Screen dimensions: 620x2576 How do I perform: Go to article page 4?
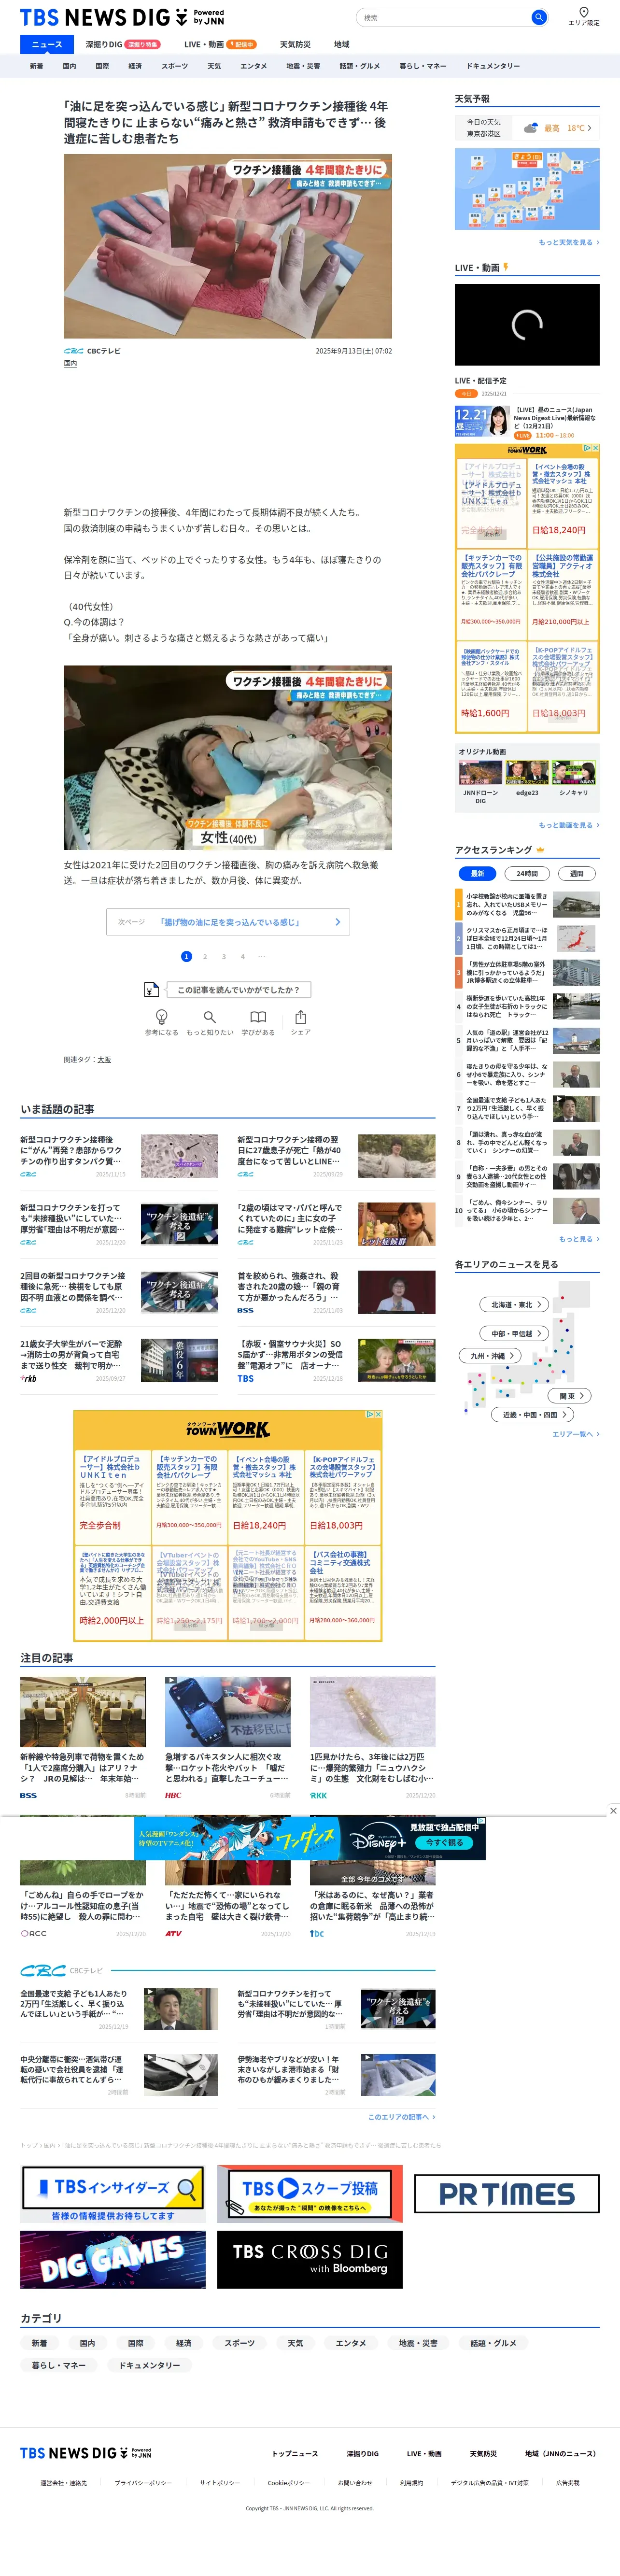[x=242, y=957]
